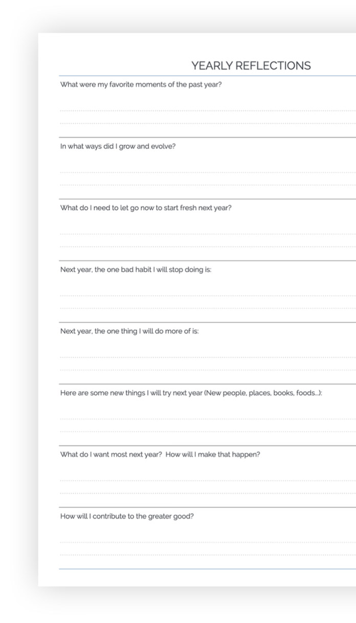Screen dimensions: 356x623
Task: Select the one thing I will do more prompt
Action: click(129, 331)
